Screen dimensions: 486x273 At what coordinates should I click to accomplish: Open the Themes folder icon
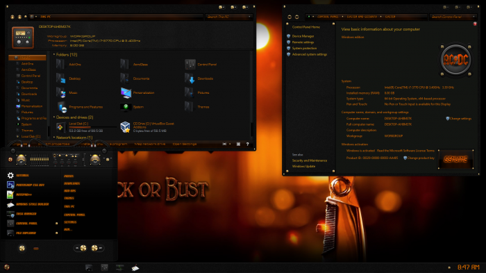tap(189, 107)
